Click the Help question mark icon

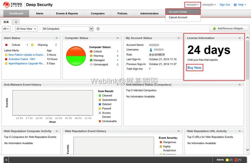(x=235, y=5)
